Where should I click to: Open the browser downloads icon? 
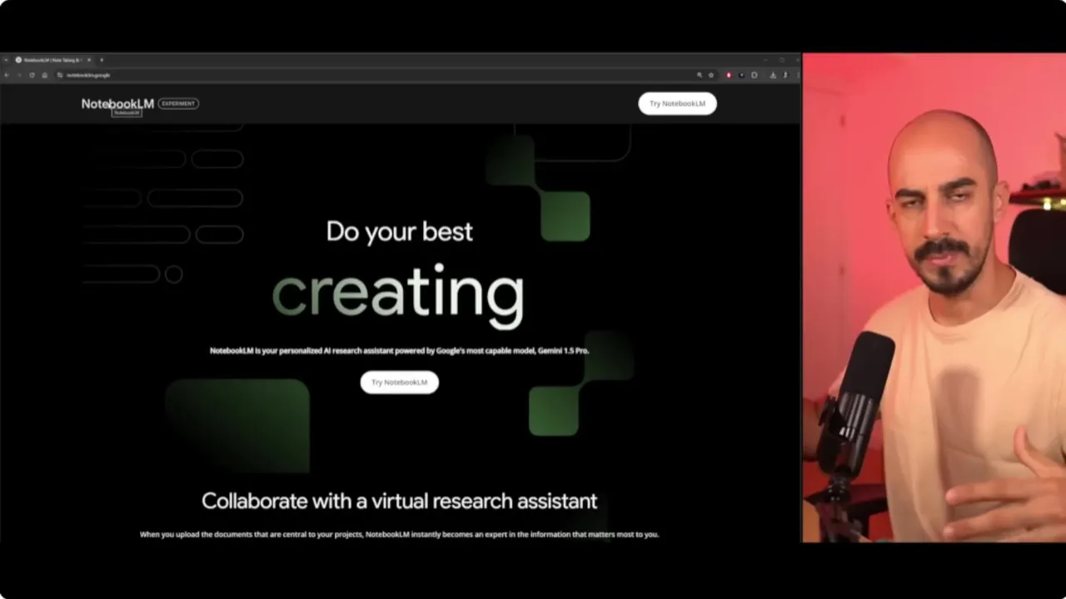[773, 75]
